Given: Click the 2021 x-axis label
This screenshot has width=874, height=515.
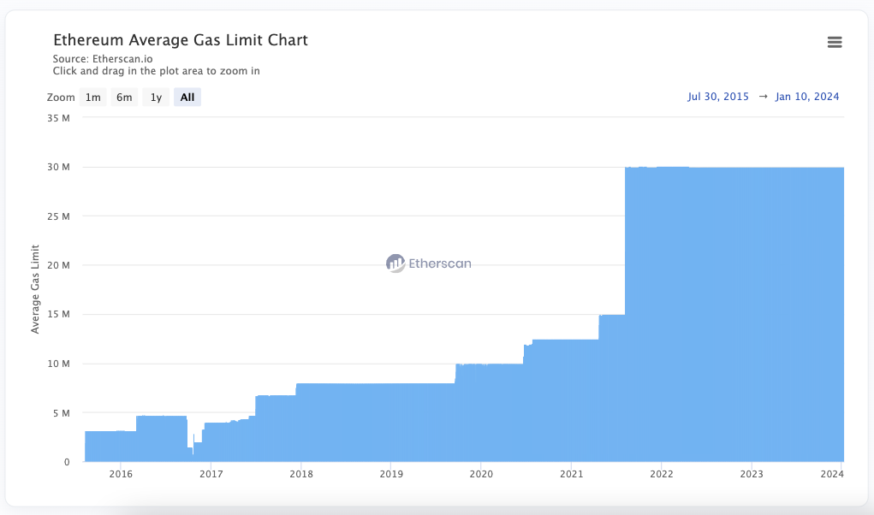Looking at the screenshot, I should [x=571, y=474].
